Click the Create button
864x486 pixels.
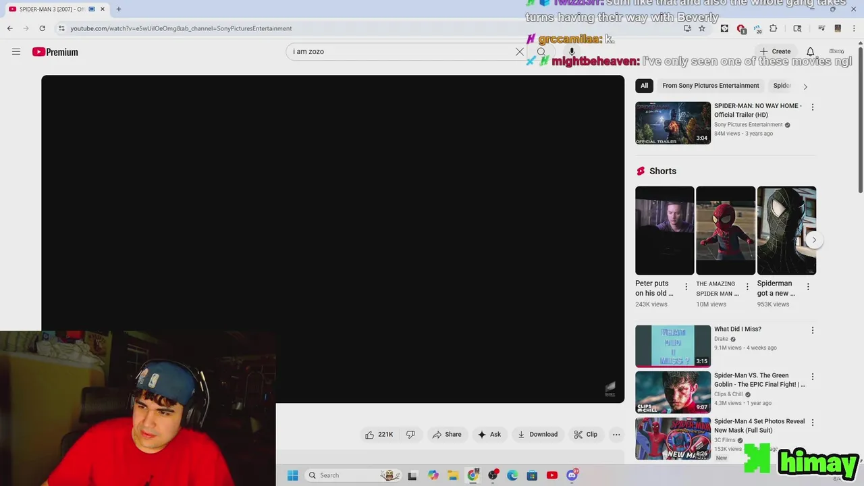point(774,51)
